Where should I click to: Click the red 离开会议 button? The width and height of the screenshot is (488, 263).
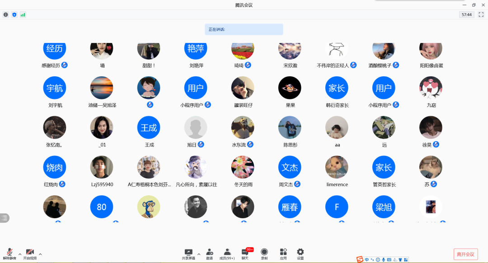coord(465,254)
